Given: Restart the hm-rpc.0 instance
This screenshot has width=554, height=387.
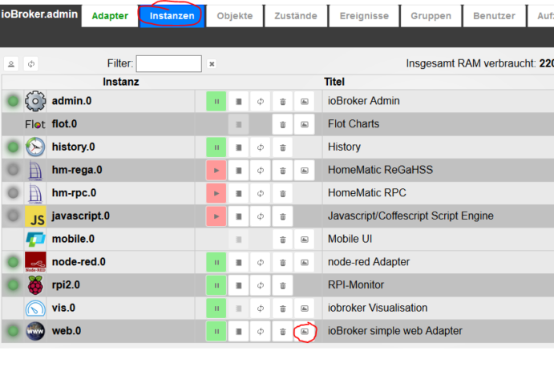Looking at the screenshot, I should pos(261,194).
